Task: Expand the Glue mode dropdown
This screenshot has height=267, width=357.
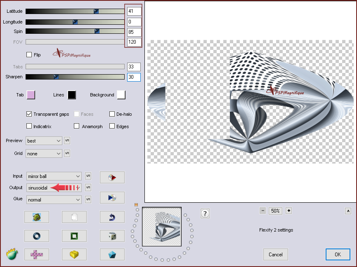Action: (x=54, y=200)
